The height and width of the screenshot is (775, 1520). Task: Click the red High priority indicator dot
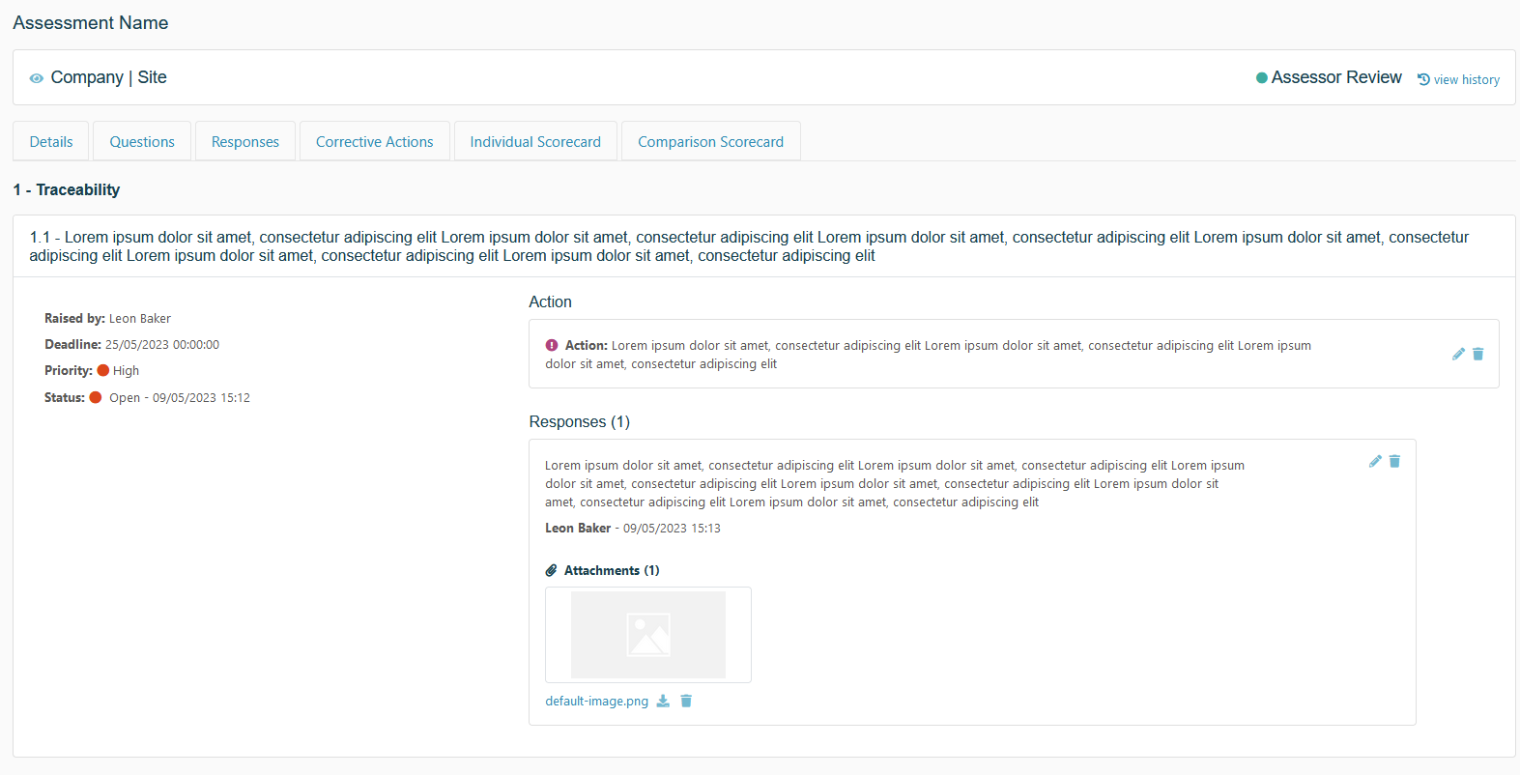[103, 370]
